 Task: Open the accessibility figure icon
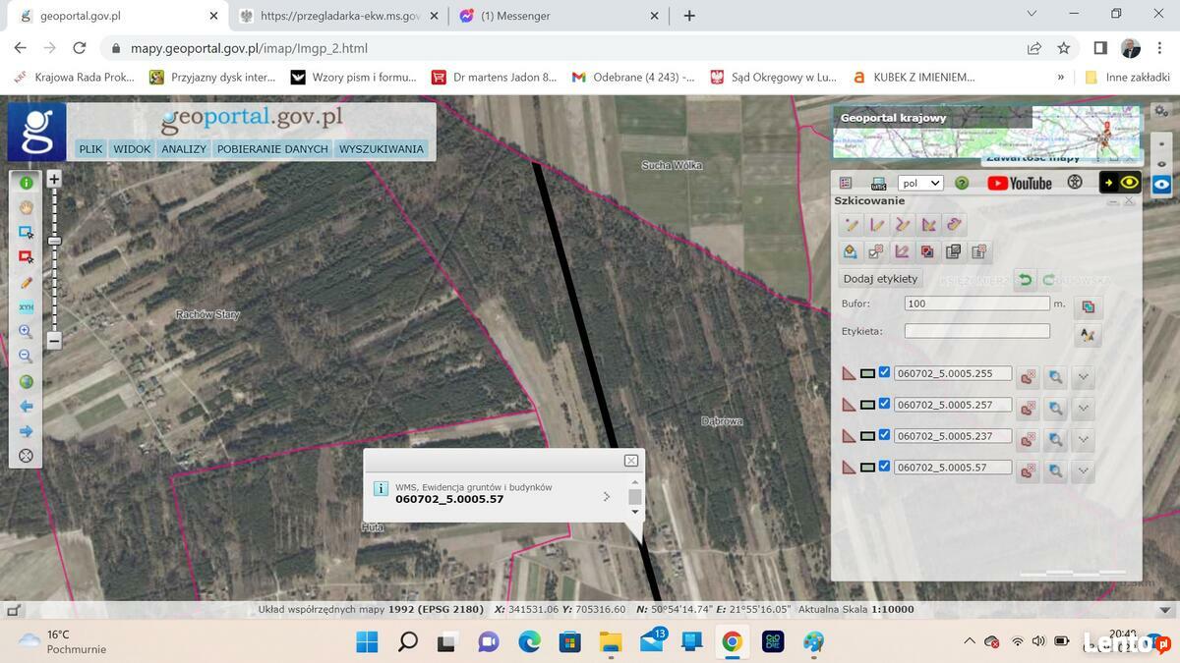(x=1075, y=183)
